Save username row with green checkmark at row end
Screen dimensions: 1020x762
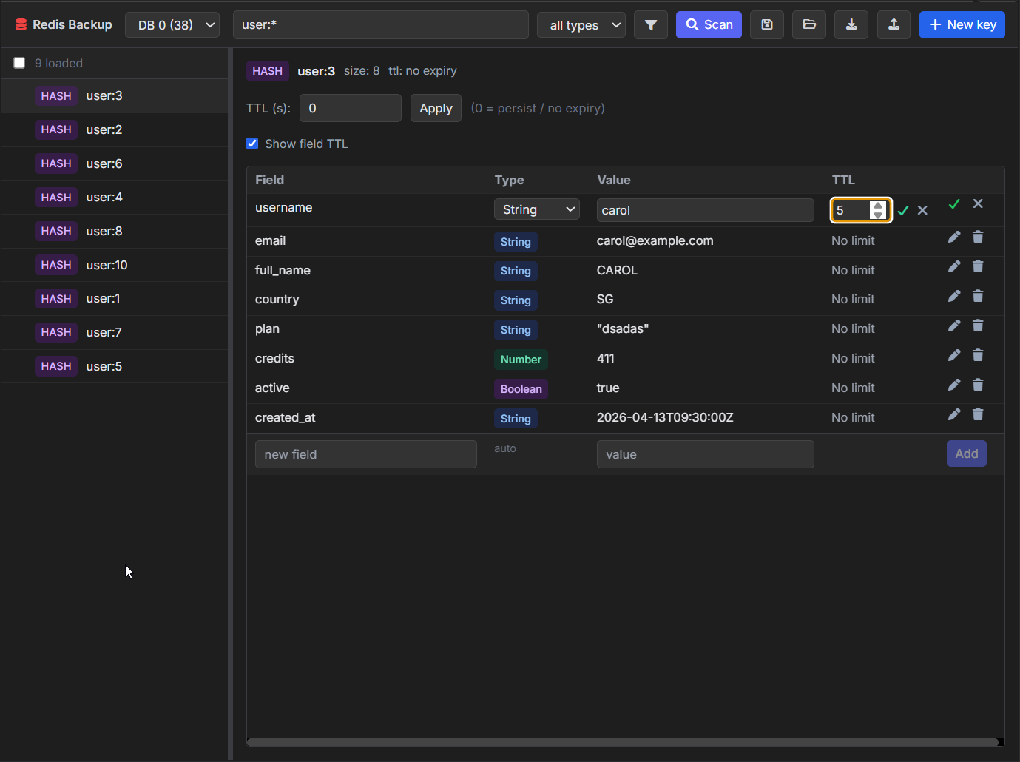954,203
